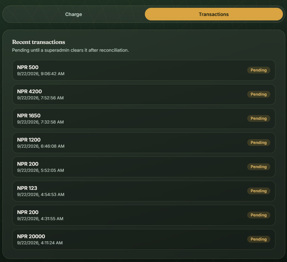Click the Pending badge on NPR 1650
The image size is (287, 262).
click(258, 118)
